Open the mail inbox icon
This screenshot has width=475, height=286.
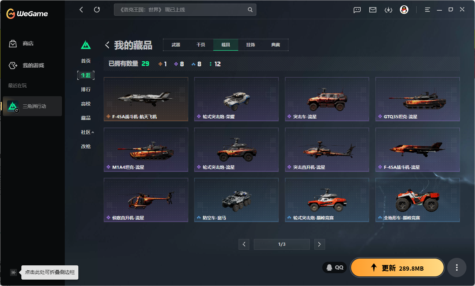click(x=373, y=10)
